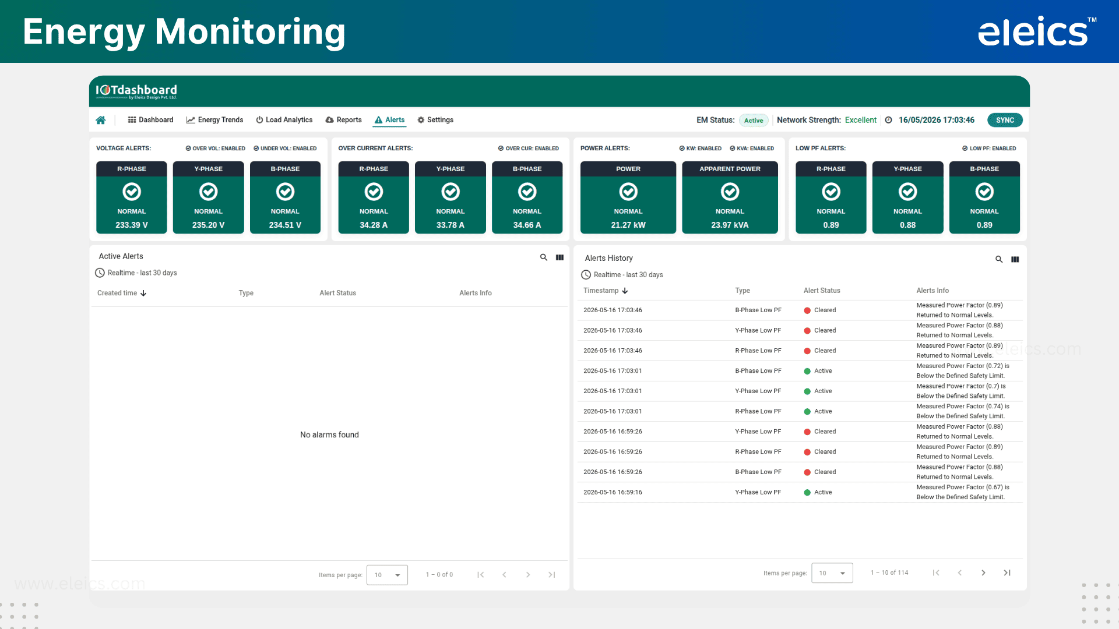Go to next page in Active Alerts
This screenshot has height=629, width=1119.
click(x=528, y=575)
